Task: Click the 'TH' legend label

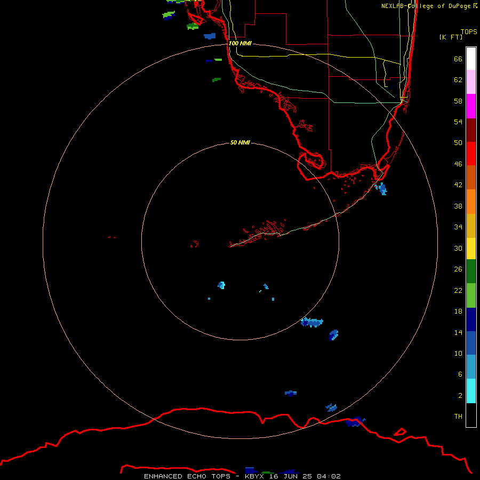Action: tap(458, 416)
